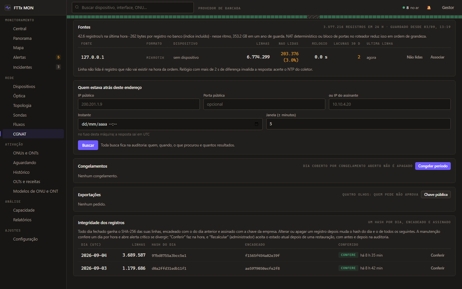Click Associar for source 127.0.0.1
This screenshot has width=462, height=289.
point(437,57)
